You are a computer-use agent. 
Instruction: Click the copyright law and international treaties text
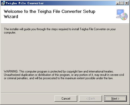pos(90,71)
